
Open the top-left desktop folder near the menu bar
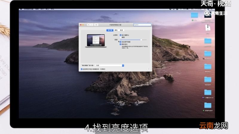(194, 15)
